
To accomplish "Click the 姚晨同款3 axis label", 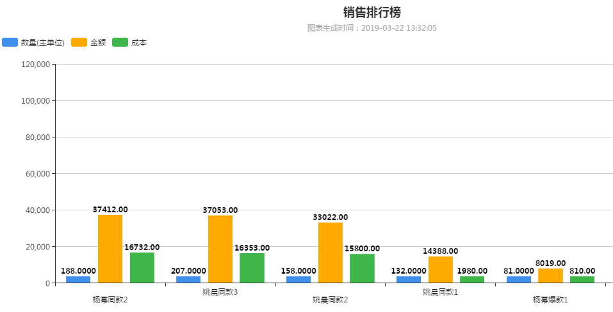I will (220, 292).
